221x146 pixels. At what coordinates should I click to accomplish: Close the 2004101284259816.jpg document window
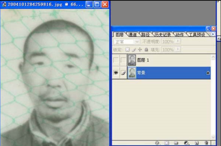tap(105, 4)
